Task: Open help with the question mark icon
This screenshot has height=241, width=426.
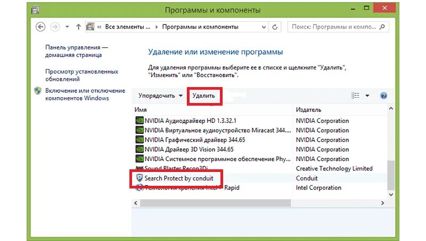Action: click(x=383, y=96)
